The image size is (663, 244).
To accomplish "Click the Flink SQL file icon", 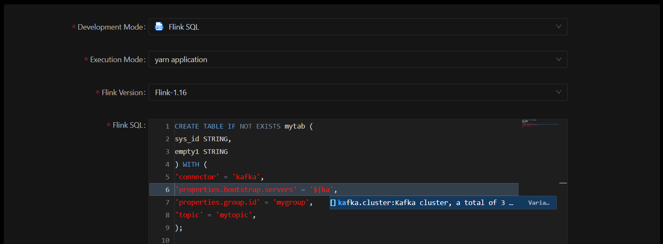I will [159, 27].
